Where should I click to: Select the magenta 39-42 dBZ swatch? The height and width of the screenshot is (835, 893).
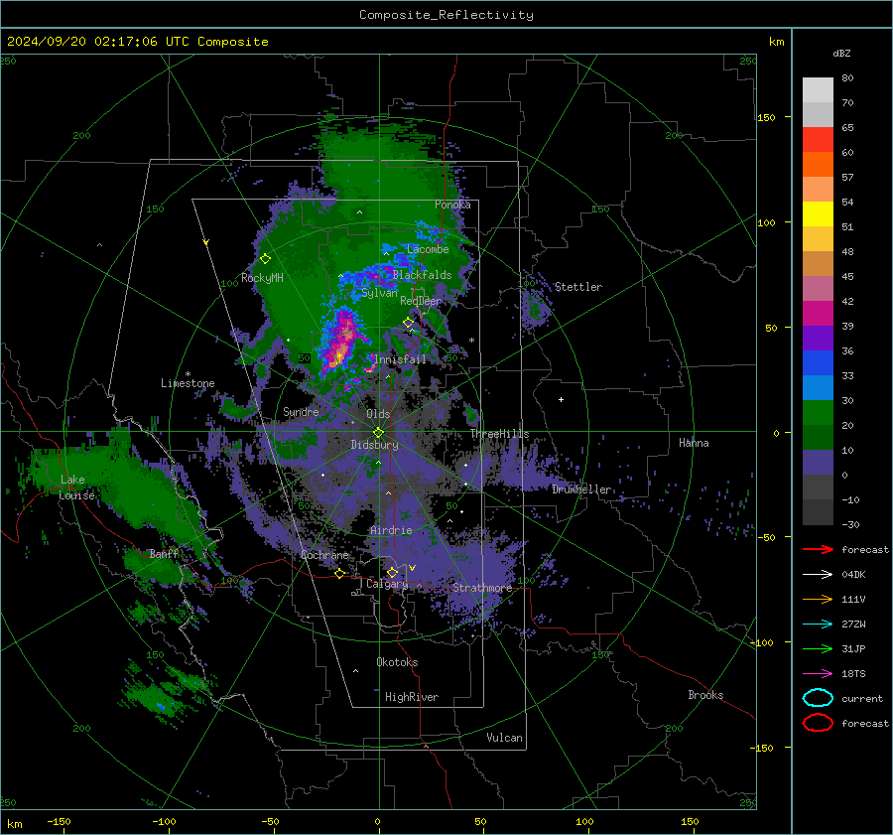click(x=818, y=314)
